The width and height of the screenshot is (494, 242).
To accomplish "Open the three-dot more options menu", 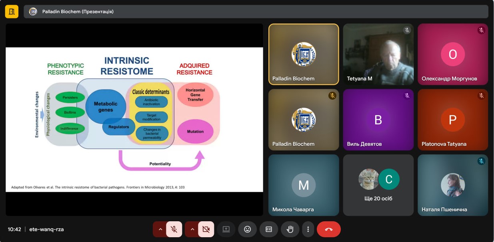I will coord(308,229).
